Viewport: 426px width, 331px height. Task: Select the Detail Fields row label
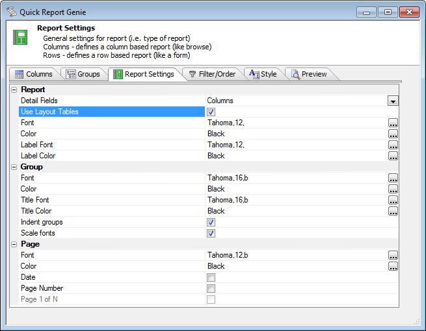click(x=39, y=101)
